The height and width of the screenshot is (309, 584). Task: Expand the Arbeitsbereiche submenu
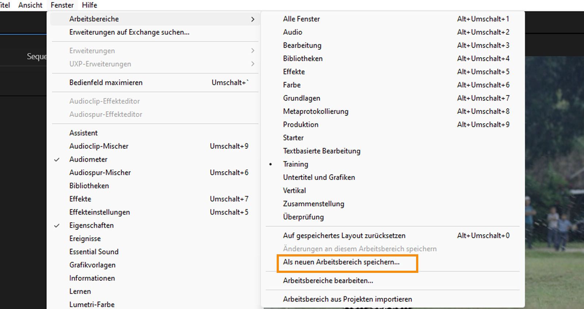click(155, 19)
